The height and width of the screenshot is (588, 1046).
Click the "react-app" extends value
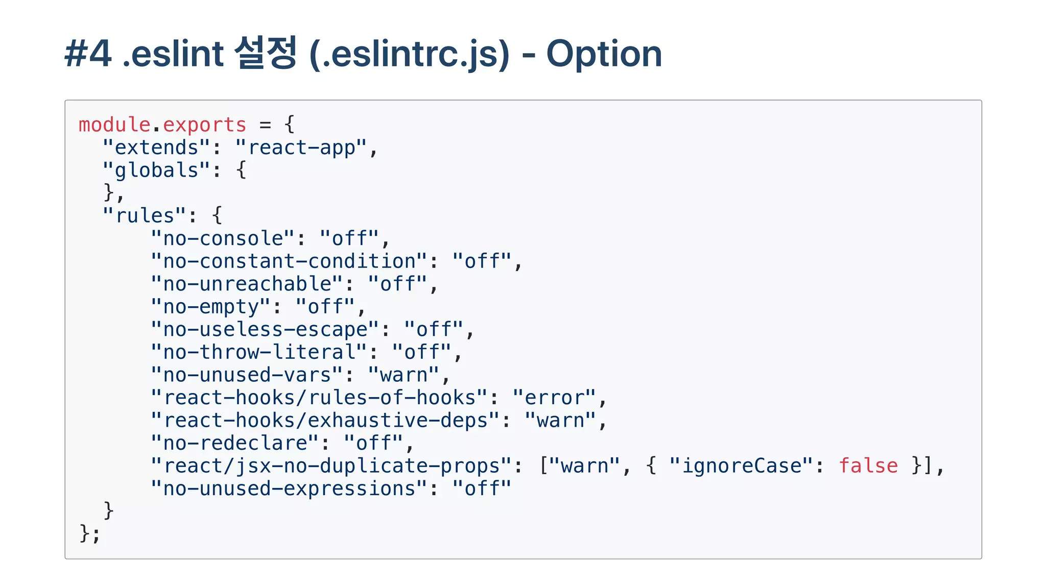(x=301, y=148)
